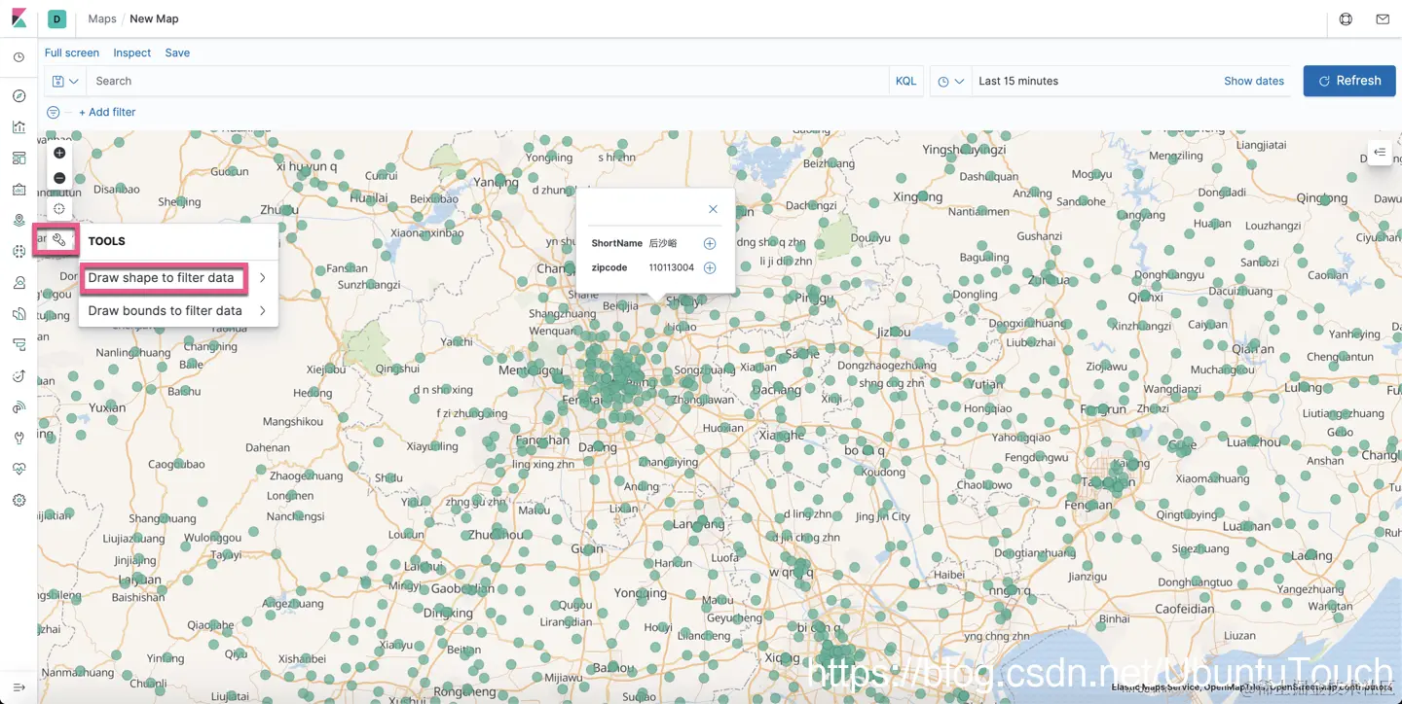
Task: Click the map zoom out button
Action: click(59, 179)
